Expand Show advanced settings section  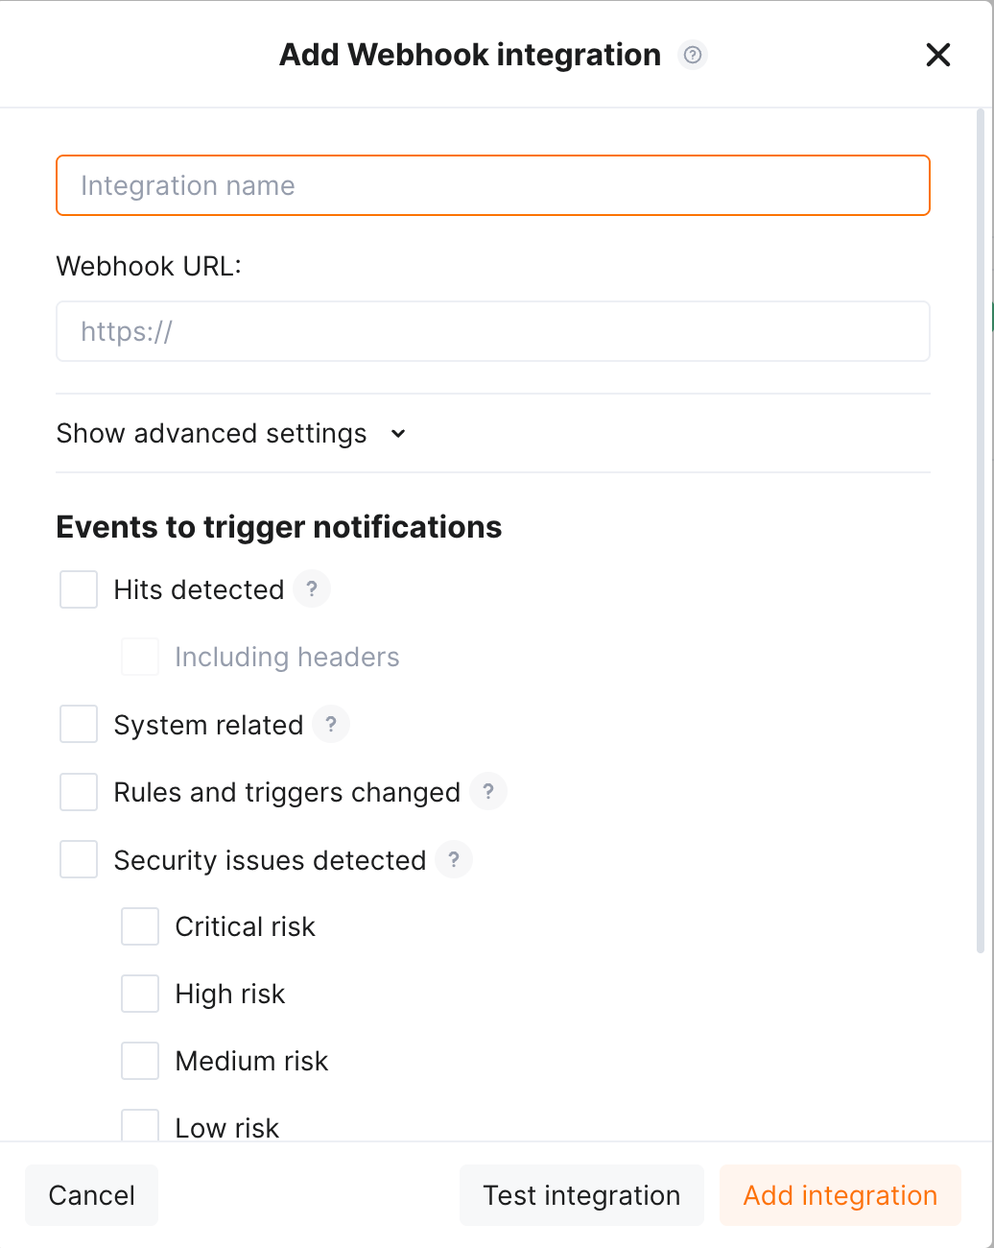pyautogui.click(x=231, y=434)
